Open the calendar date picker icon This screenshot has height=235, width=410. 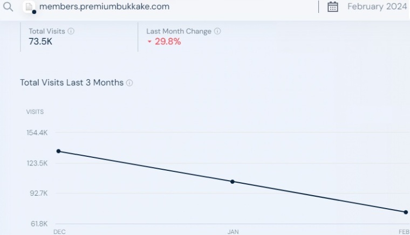[333, 7]
